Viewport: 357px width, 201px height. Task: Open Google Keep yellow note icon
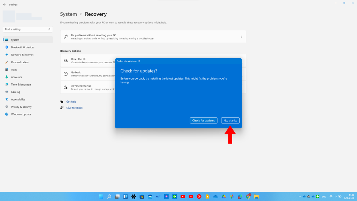tap(207, 196)
